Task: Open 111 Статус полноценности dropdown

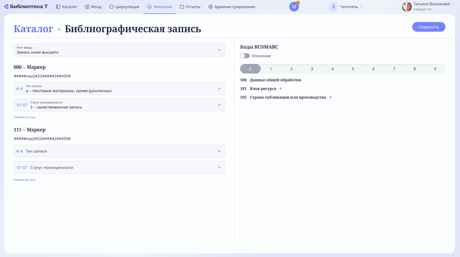Action: (x=119, y=168)
